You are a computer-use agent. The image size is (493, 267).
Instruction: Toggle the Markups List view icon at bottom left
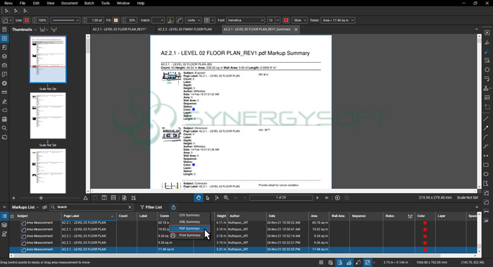pyautogui.click(x=4, y=216)
